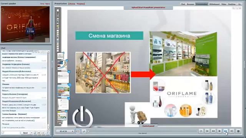
Task: Open the Desktop tab
Action: click(x=231, y=4)
